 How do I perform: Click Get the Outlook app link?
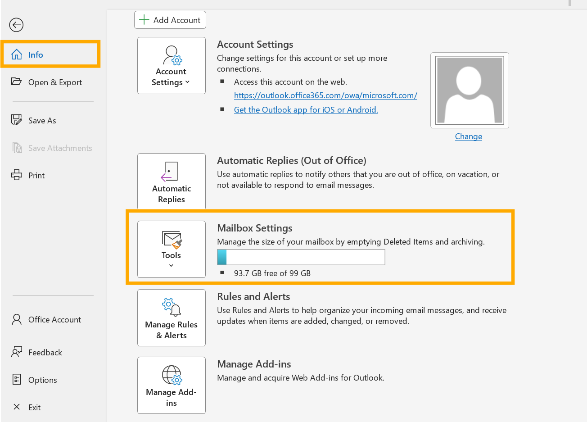(306, 110)
